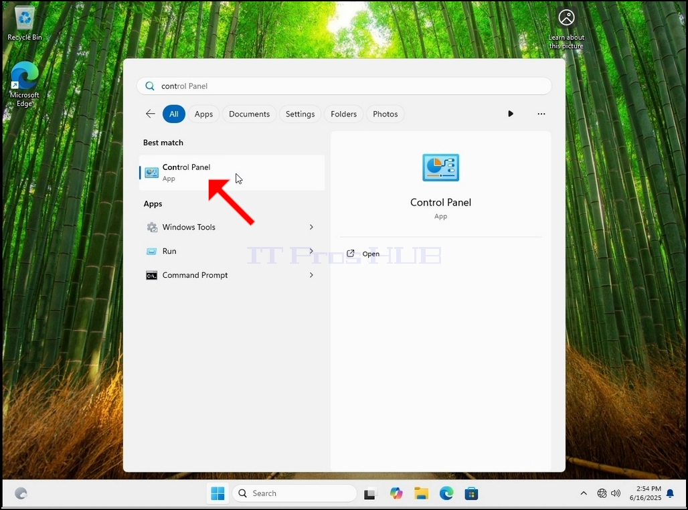The height and width of the screenshot is (510, 688).
Task: Select the All filter tab
Action: [x=174, y=114]
